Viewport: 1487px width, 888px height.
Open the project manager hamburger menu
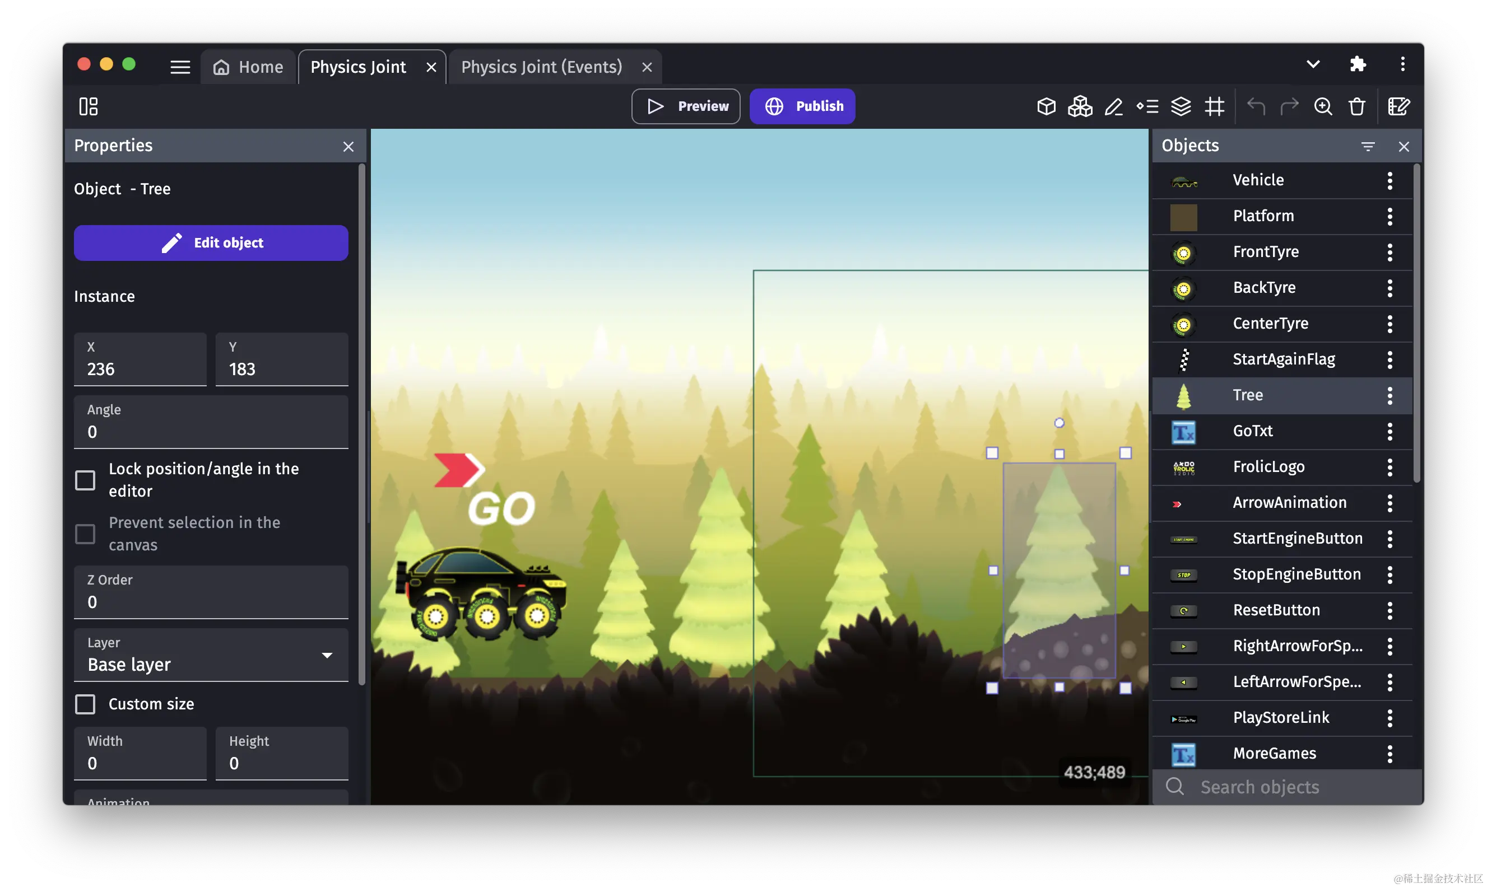[180, 67]
